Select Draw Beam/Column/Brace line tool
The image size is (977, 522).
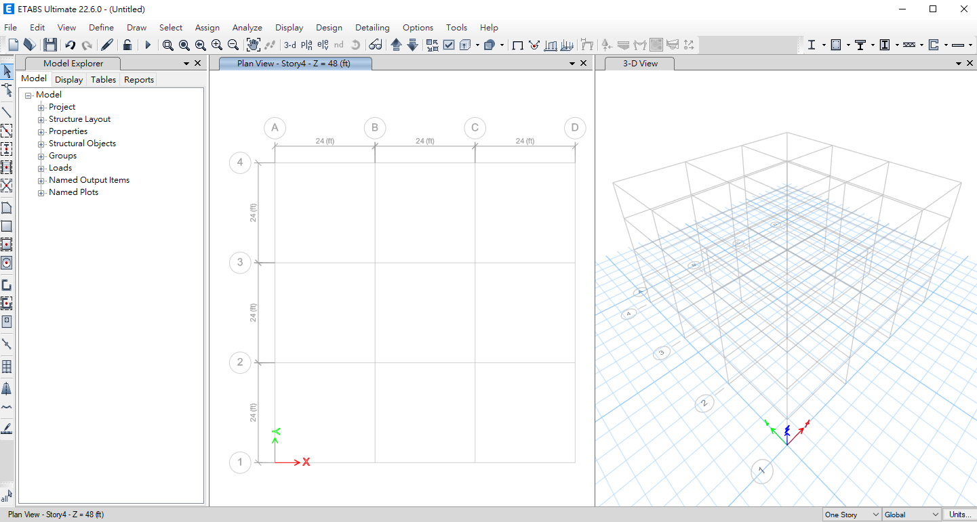(7, 112)
